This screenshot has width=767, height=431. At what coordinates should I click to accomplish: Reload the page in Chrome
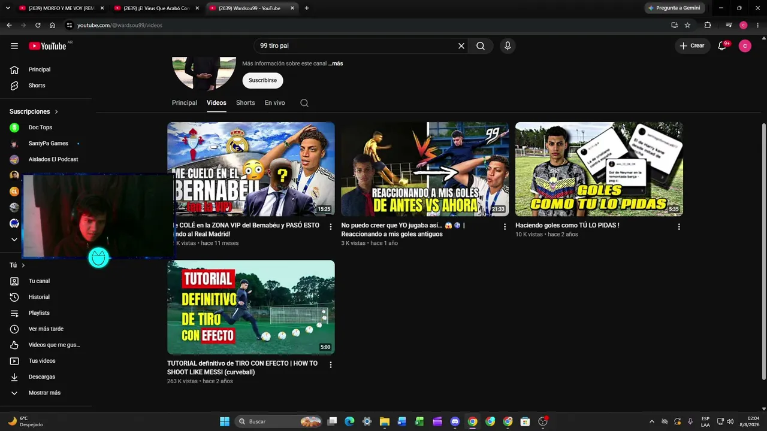pos(38,25)
